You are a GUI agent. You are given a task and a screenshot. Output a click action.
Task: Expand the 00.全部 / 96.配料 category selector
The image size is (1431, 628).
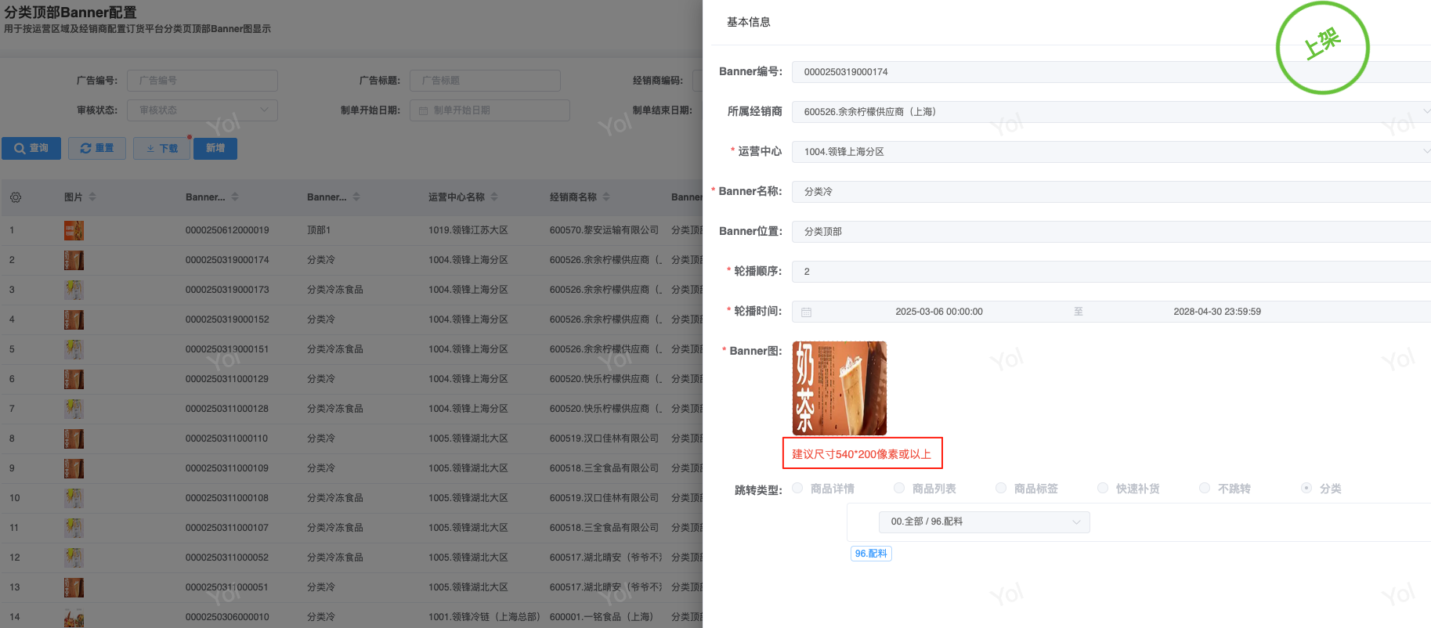[985, 522]
